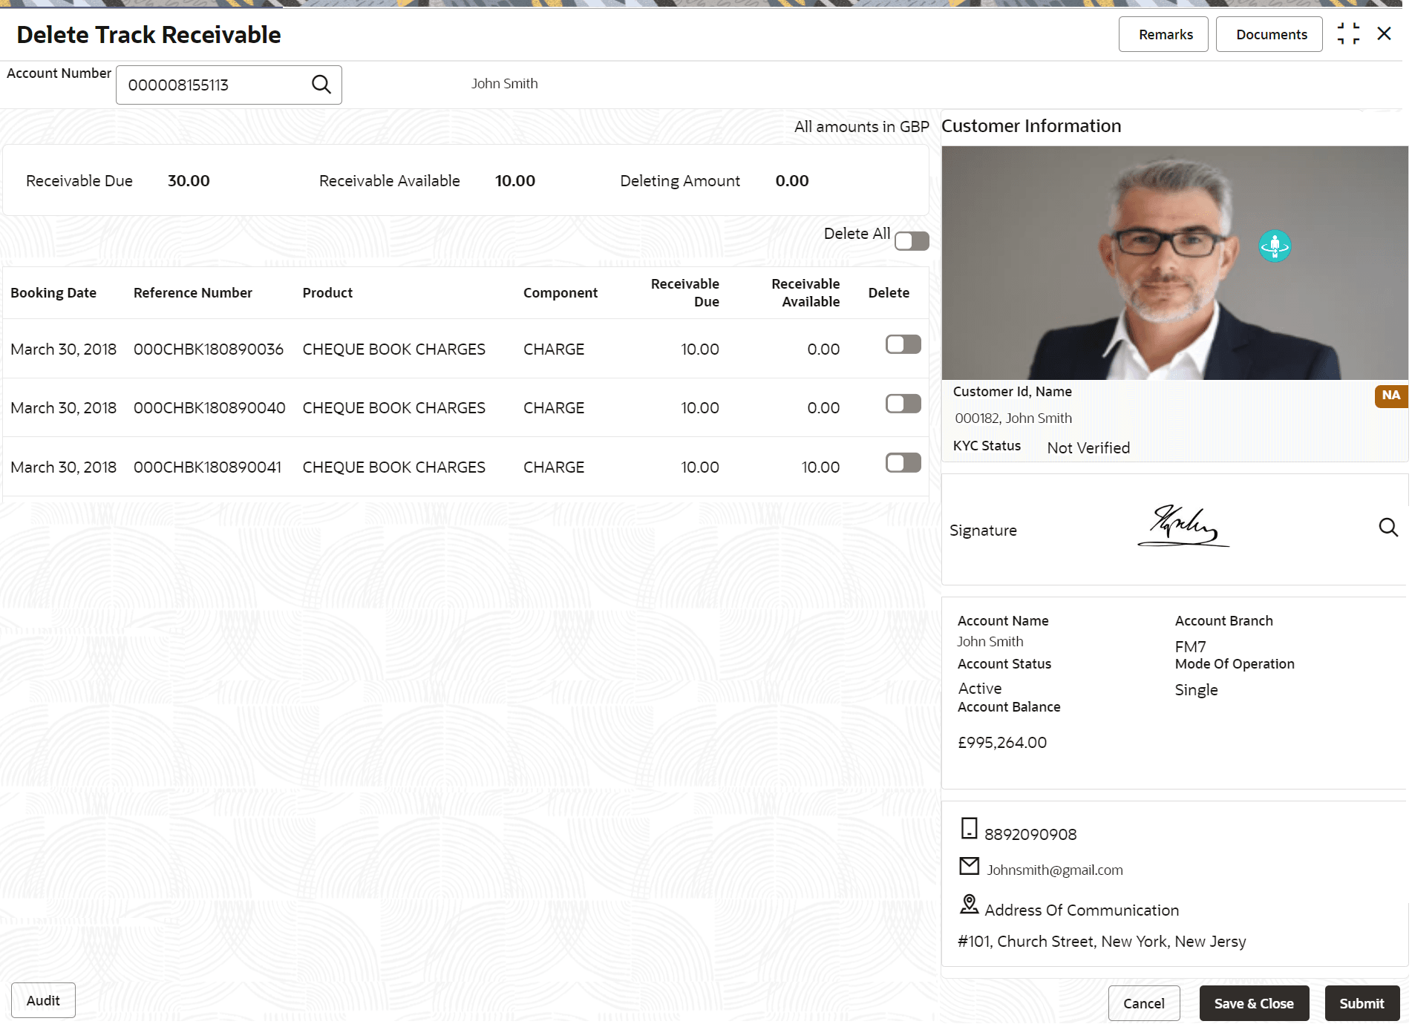Click the All amounts in GBP label
This screenshot has height=1024, width=1412.
point(861,127)
